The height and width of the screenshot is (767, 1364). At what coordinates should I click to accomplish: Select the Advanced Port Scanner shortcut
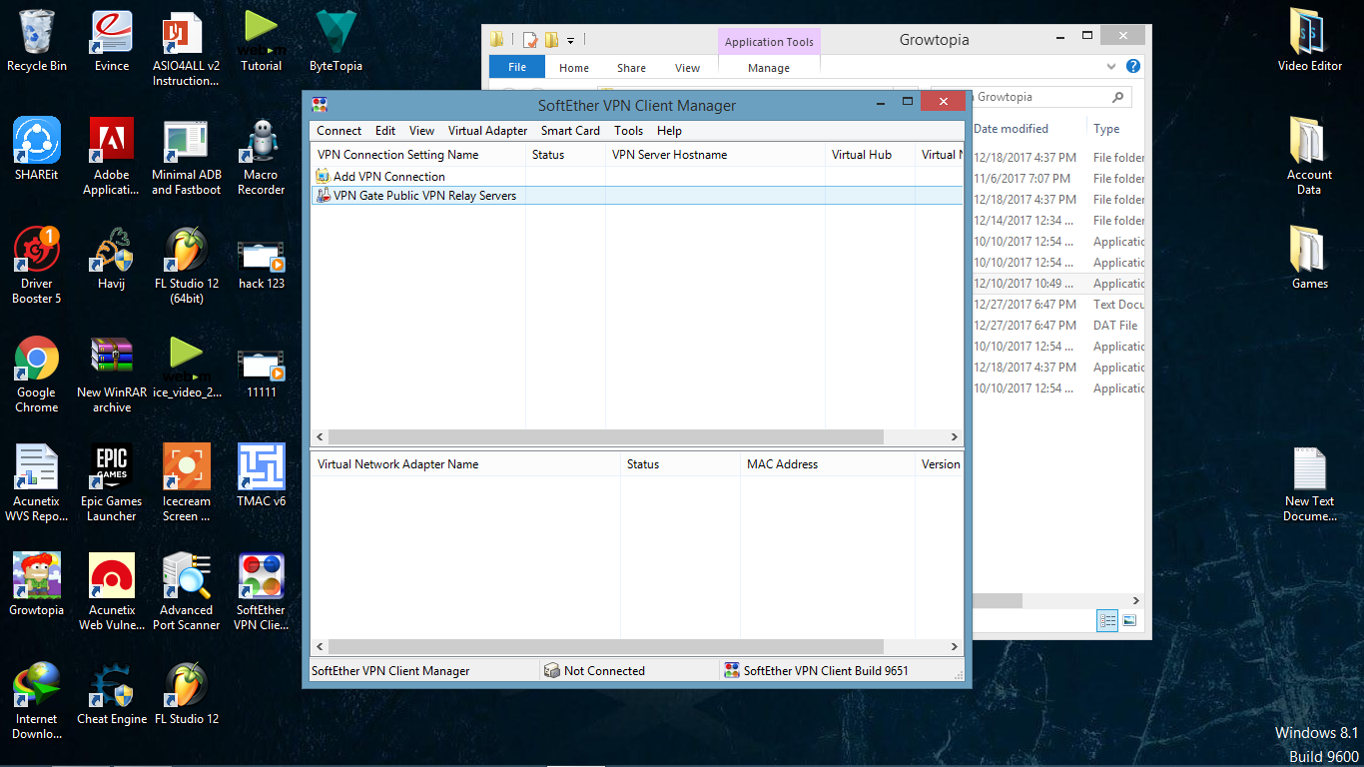(x=186, y=592)
